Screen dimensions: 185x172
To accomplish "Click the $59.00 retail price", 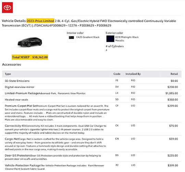I will coord(173,139).
